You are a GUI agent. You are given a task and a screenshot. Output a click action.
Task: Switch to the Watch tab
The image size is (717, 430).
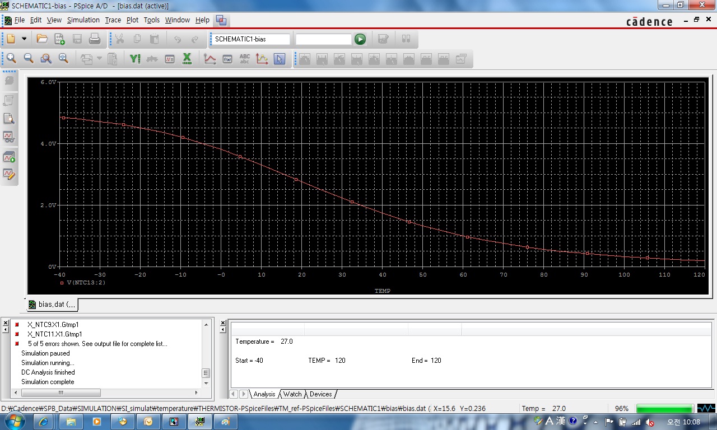292,394
